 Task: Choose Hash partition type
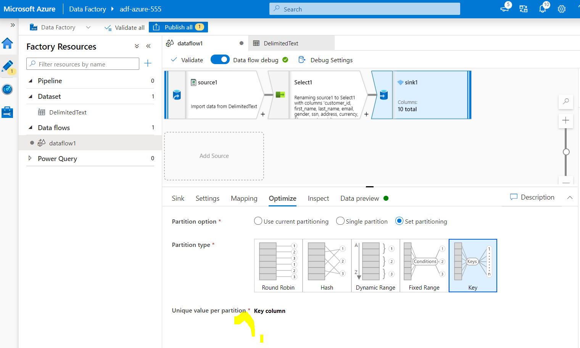(327, 266)
